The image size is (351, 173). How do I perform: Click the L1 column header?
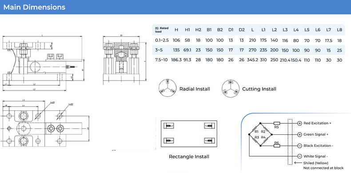pos(263,30)
